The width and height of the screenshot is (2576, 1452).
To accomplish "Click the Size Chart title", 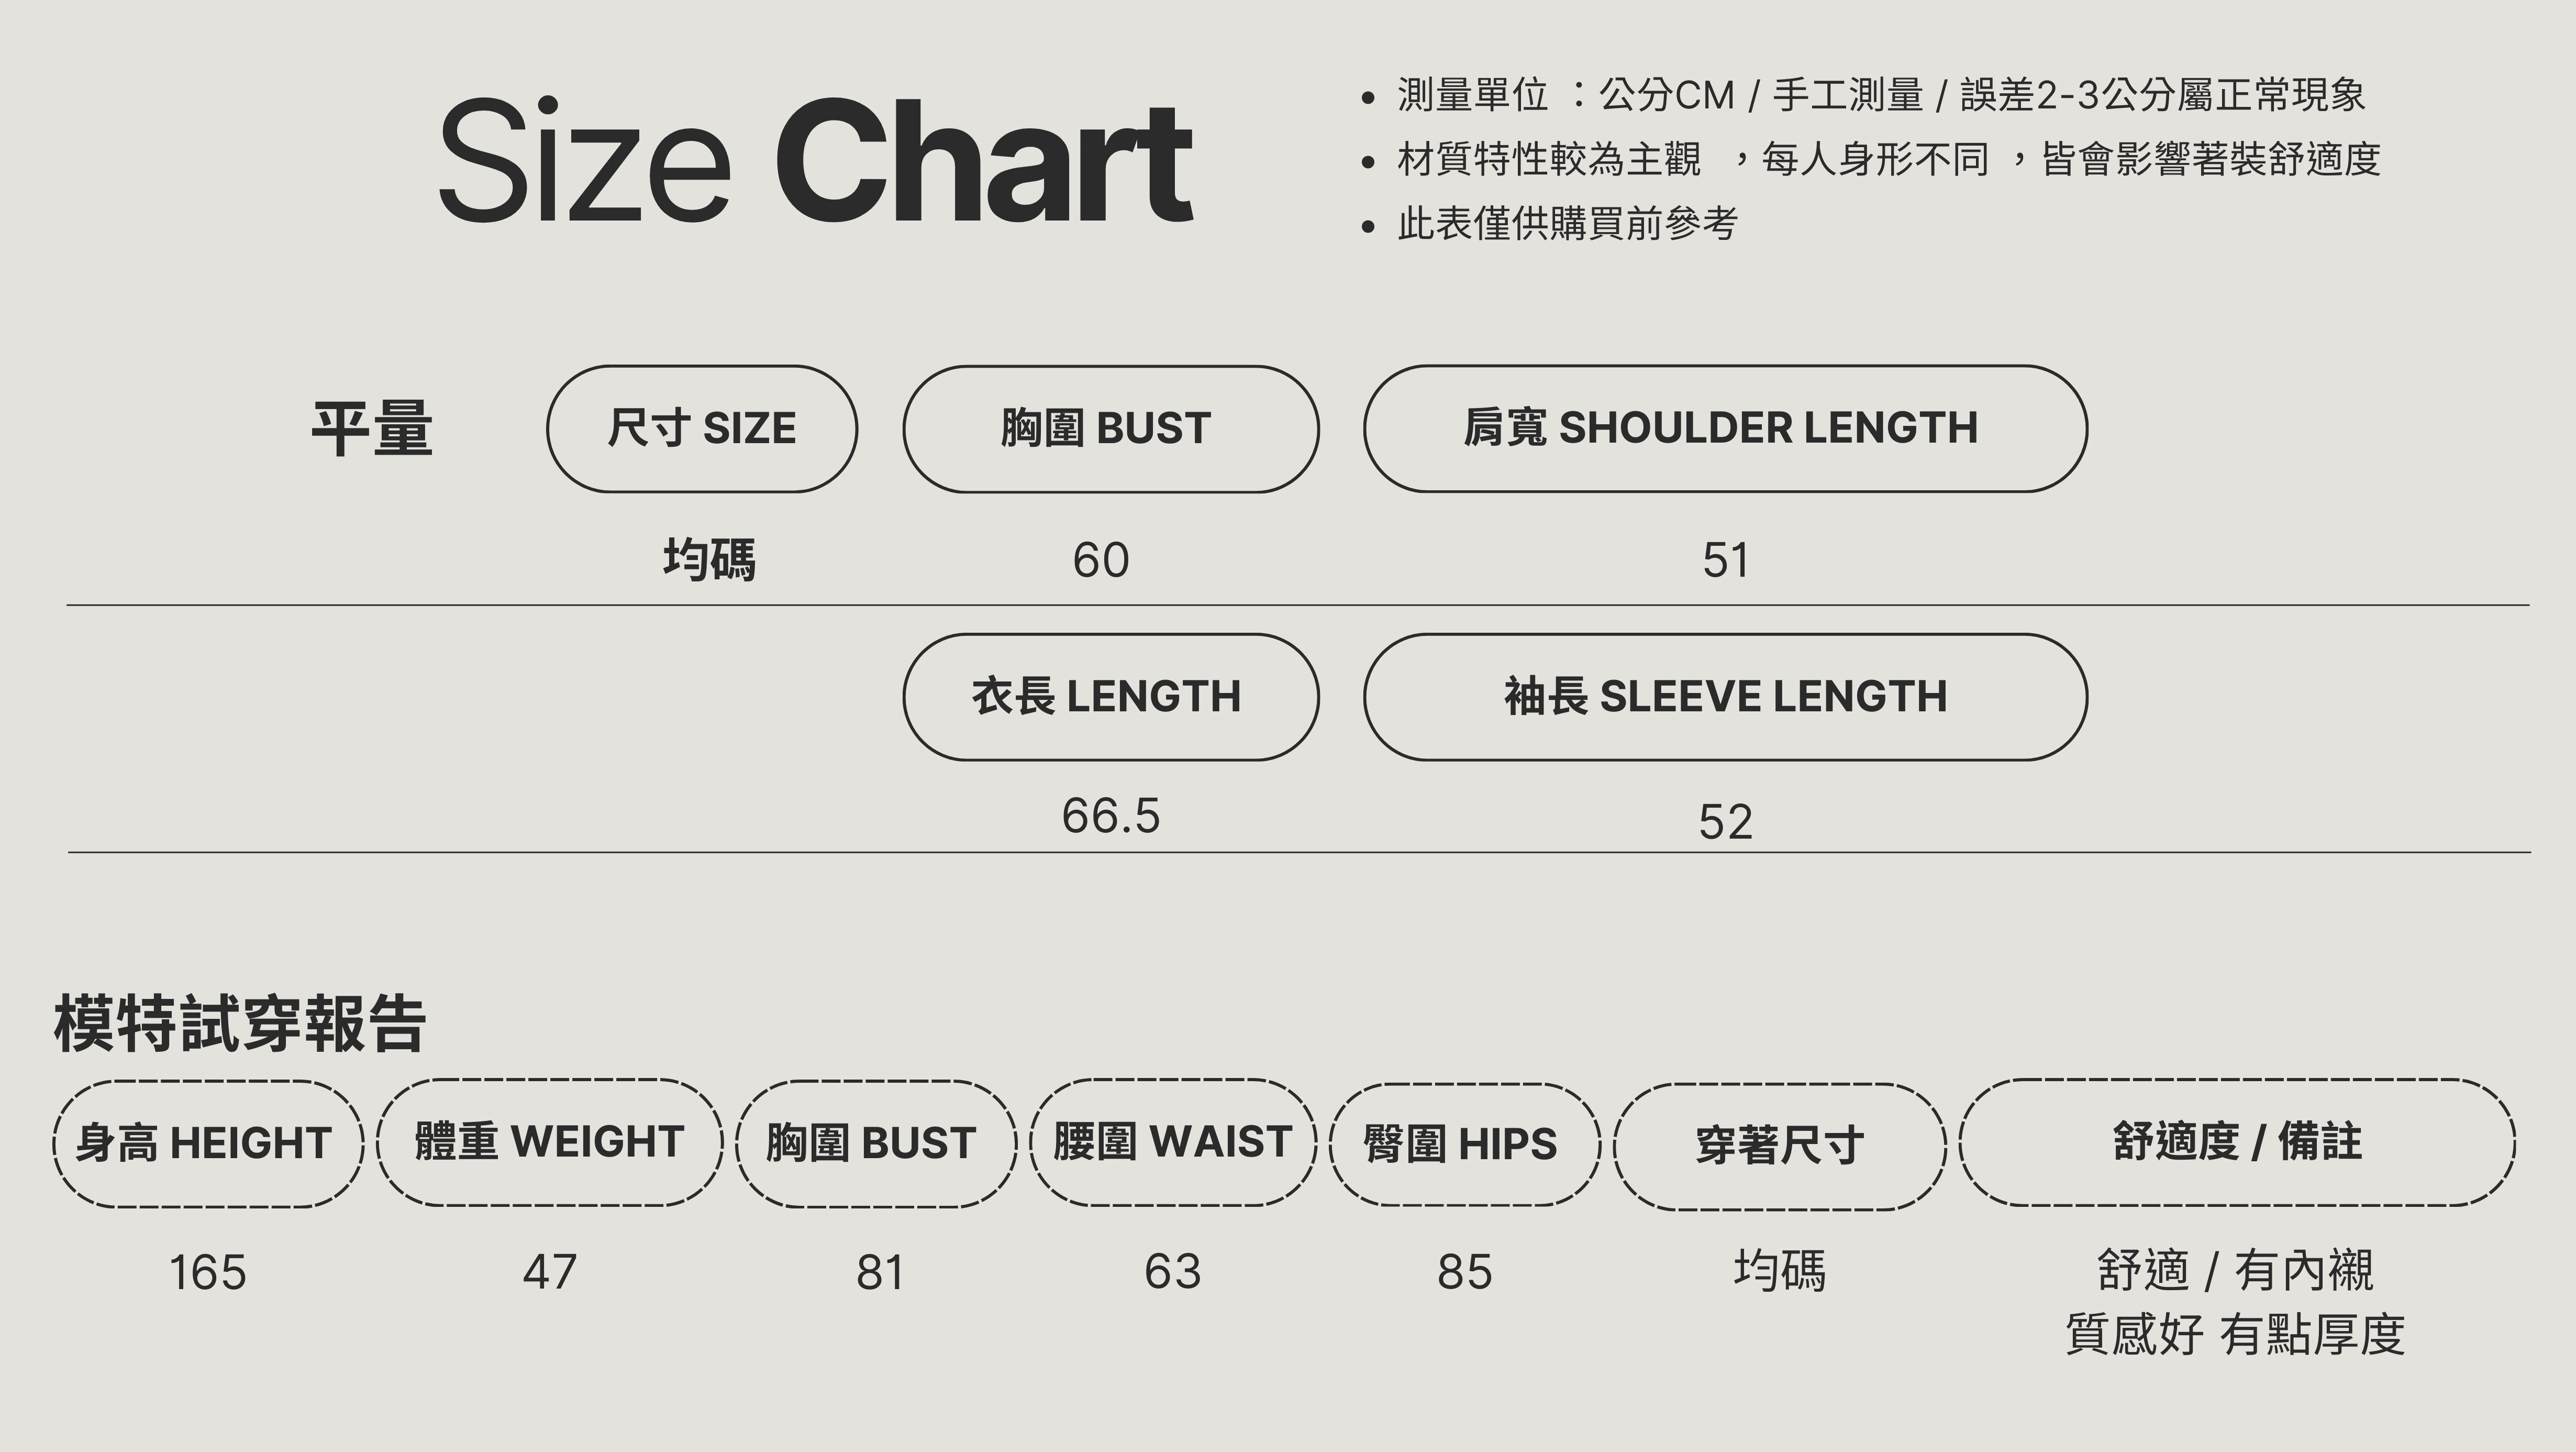I will pyautogui.click(x=815, y=160).
